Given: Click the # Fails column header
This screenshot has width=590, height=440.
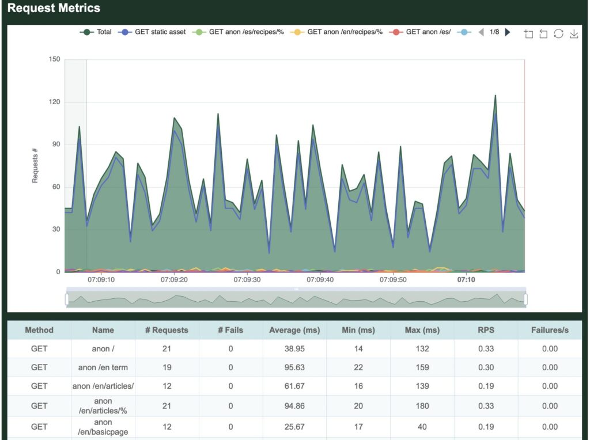Looking at the screenshot, I should point(230,330).
